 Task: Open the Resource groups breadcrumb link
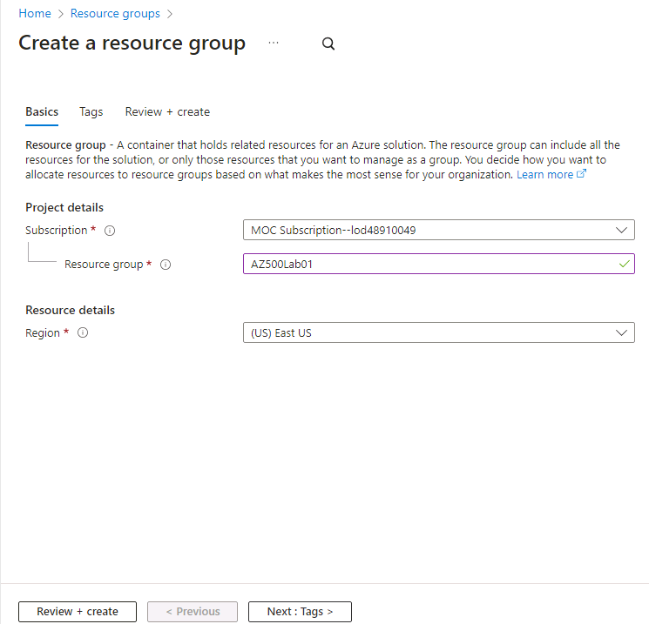[115, 14]
